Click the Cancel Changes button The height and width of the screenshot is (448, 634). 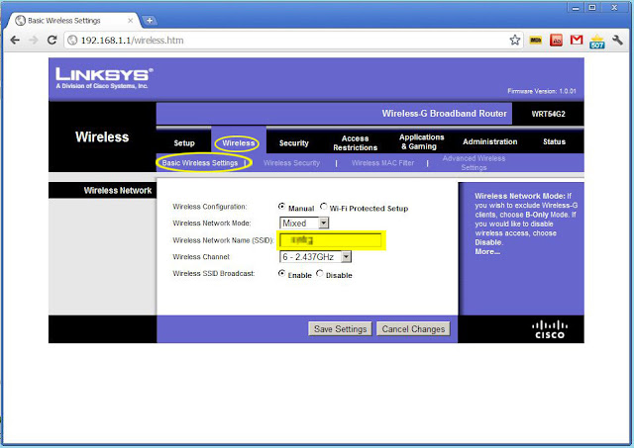coord(413,329)
